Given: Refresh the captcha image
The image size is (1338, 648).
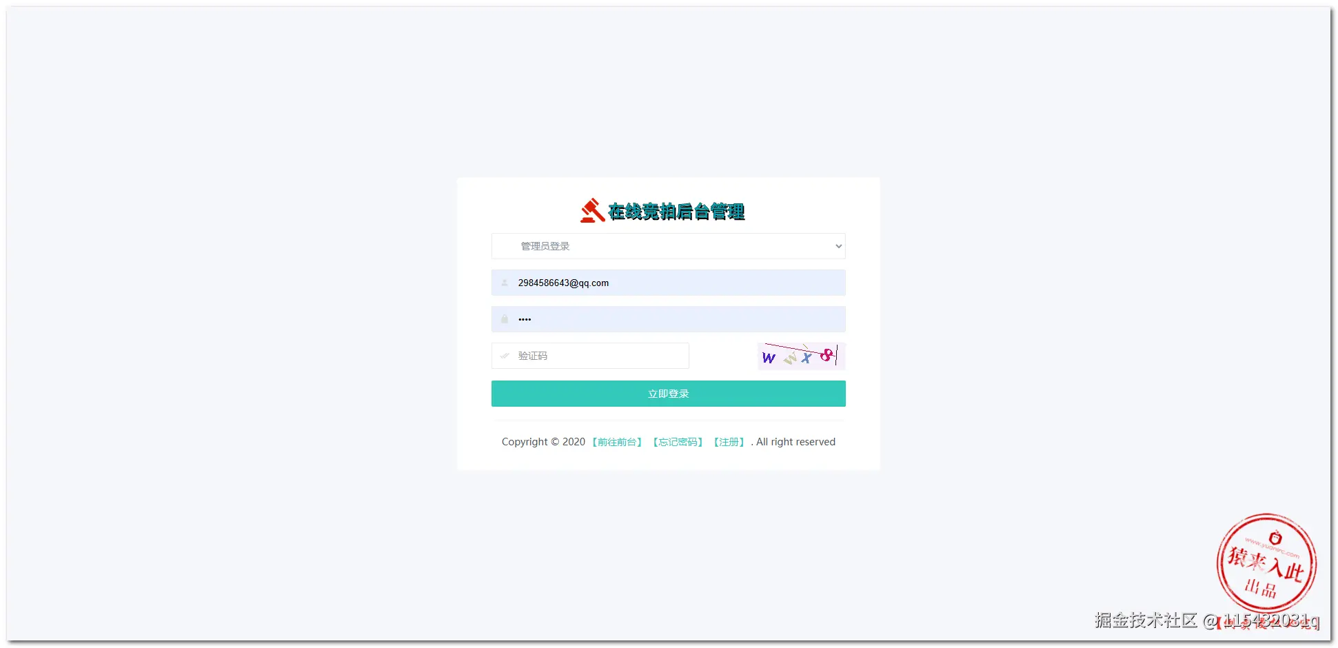Looking at the screenshot, I should click(801, 356).
